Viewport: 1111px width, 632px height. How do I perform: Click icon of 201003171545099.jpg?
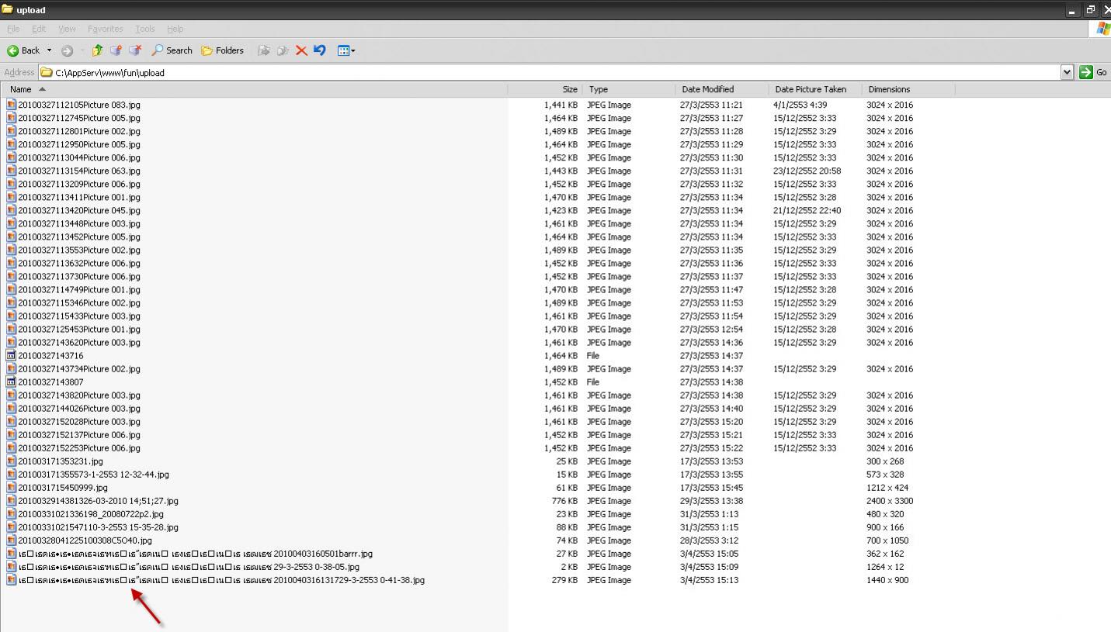click(x=12, y=487)
